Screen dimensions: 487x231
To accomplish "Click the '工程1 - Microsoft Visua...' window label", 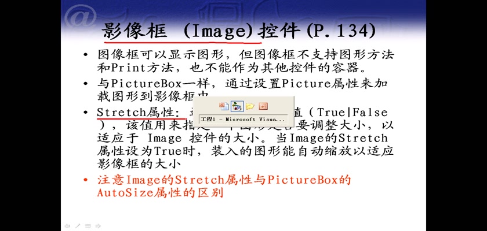I will pyautogui.click(x=242, y=119).
